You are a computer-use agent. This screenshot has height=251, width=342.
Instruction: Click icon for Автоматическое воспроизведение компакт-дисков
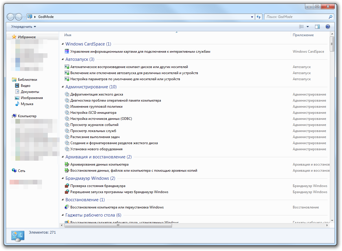[x=67, y=67]
